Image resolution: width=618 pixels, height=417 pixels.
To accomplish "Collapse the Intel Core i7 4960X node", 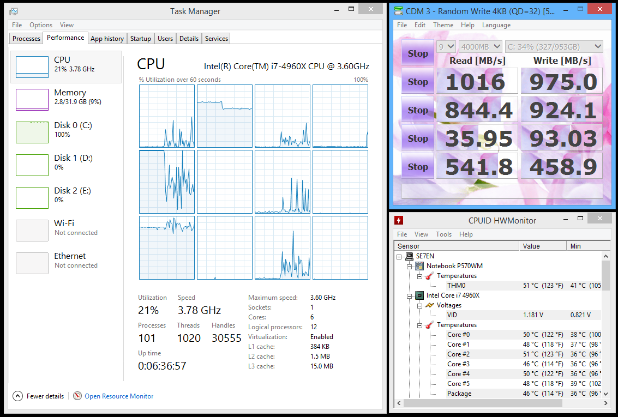I will (410, 296).
